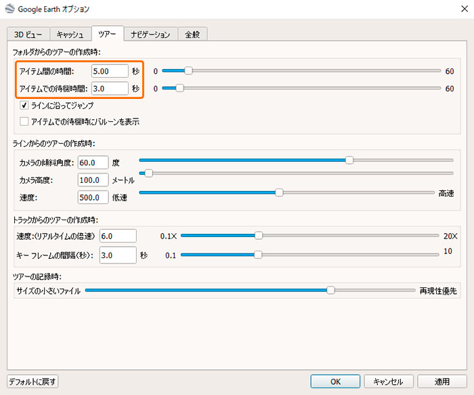Click the camera tilt angle slider handle
The height and width of the screenshot is (395, 474).
coord(349,160)
